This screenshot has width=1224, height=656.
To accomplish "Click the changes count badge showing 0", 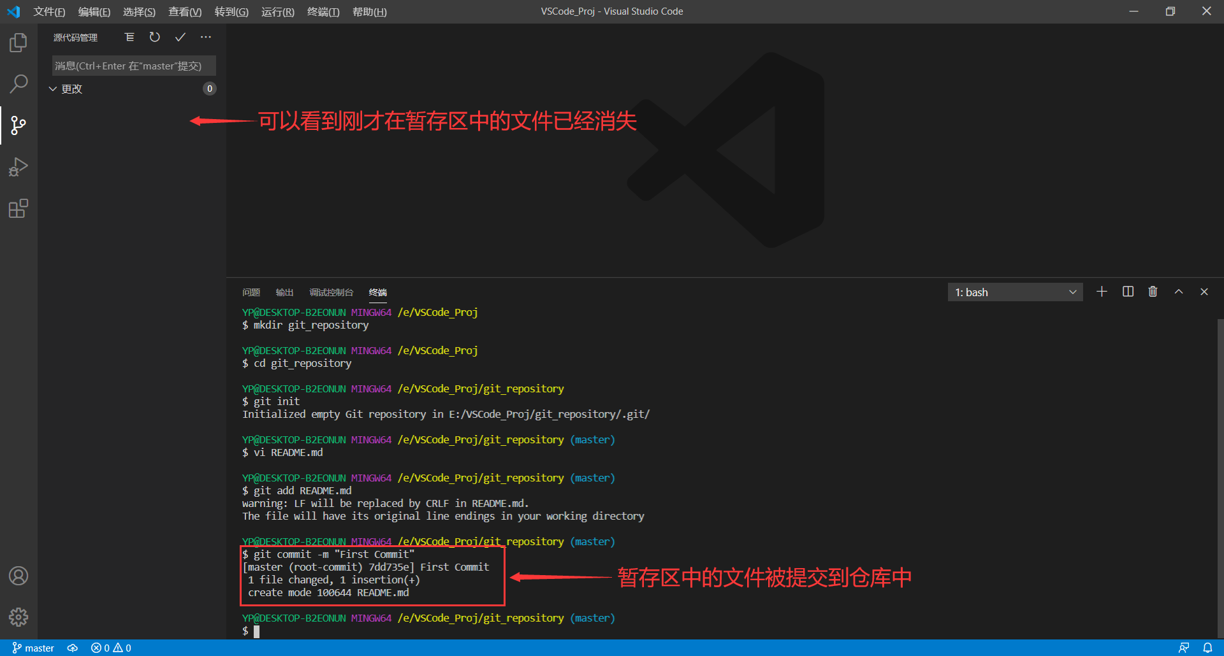I will click(x=209, y=89).
